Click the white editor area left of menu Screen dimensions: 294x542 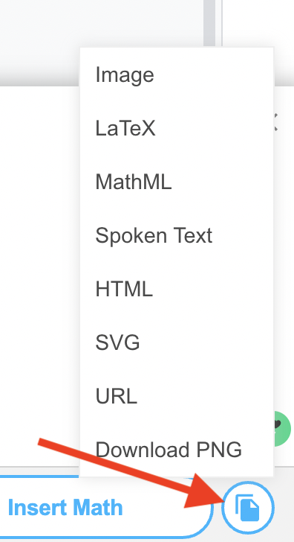pyautogui.click(x=39, y=276)
